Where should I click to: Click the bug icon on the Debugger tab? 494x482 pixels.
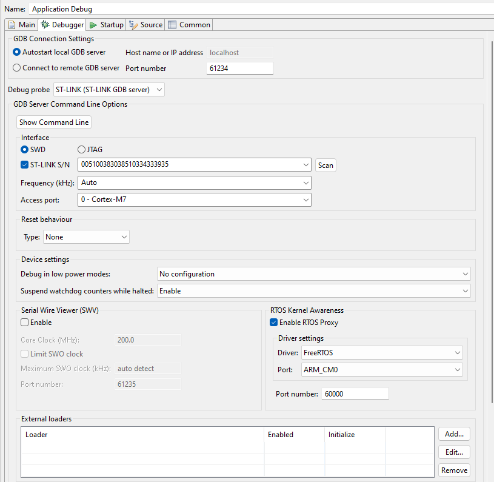pos(45,24)
